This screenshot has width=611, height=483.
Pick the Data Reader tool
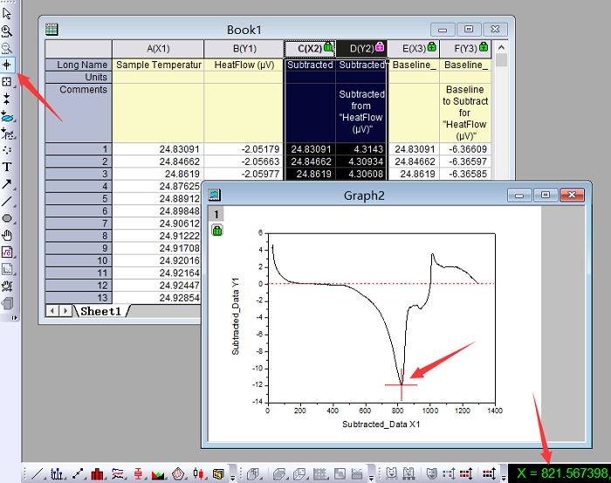click(x=7, y=81)
